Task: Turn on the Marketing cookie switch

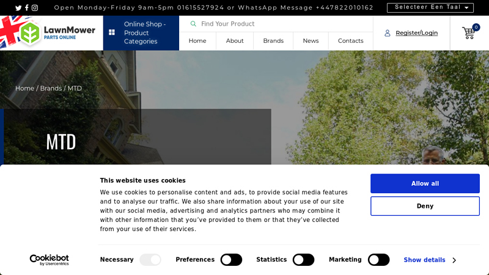Action: pyautogui.click(x=378, y=260)
